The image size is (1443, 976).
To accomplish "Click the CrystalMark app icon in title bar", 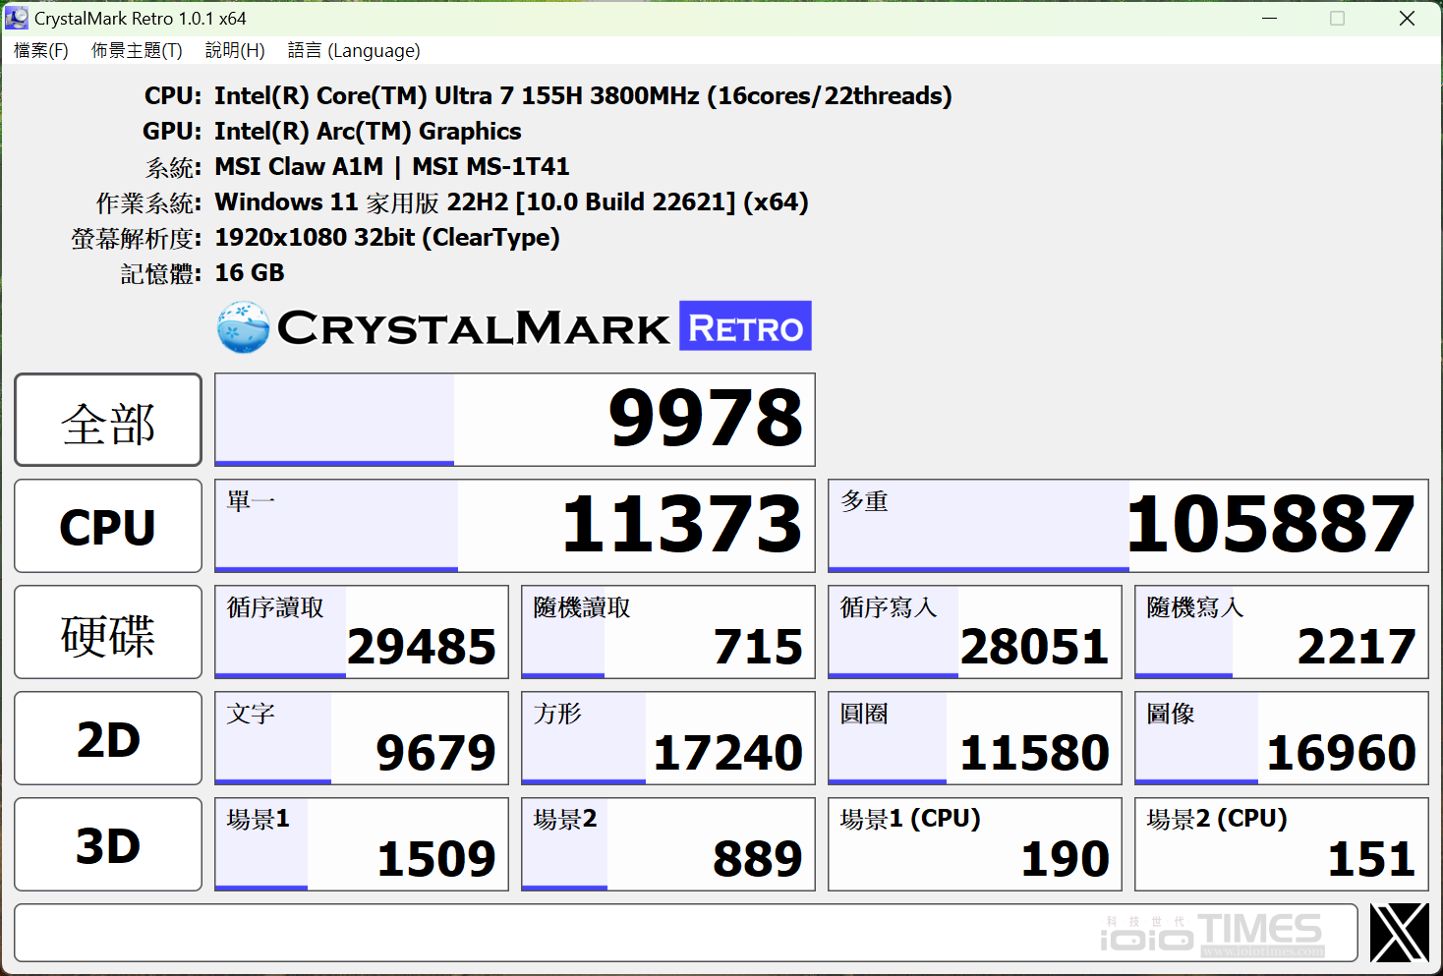I will [17, 18].
